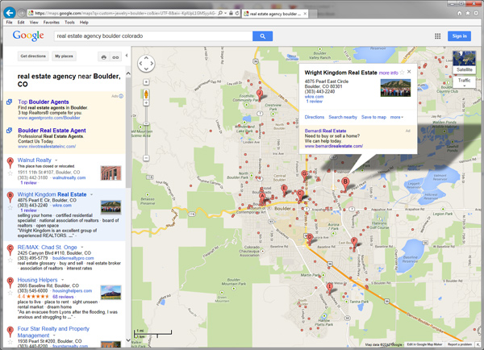Image resolution: width=484 pixels, height=350 pixels.
Task: Star Wright Kingdom in info window
Action: pyautogui.click(x=402, y=73)
